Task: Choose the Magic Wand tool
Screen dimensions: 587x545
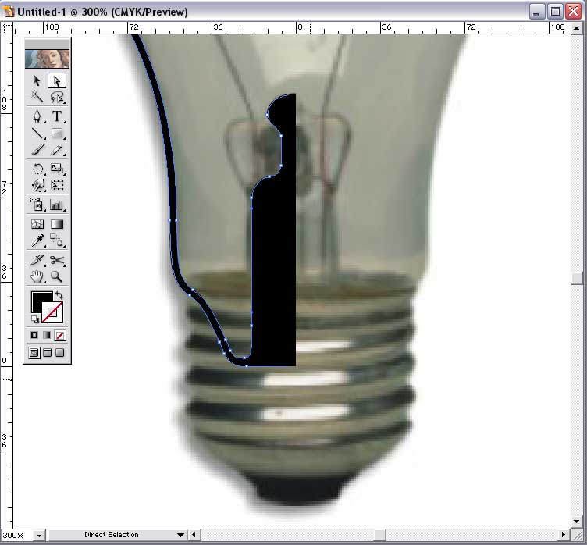Action: coord(37,97)
